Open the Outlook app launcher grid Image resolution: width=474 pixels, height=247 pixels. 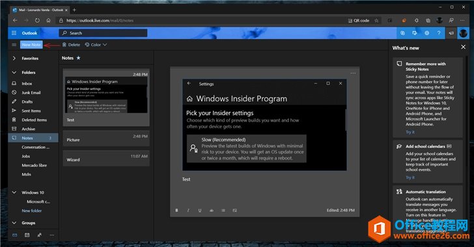[14, 33]
